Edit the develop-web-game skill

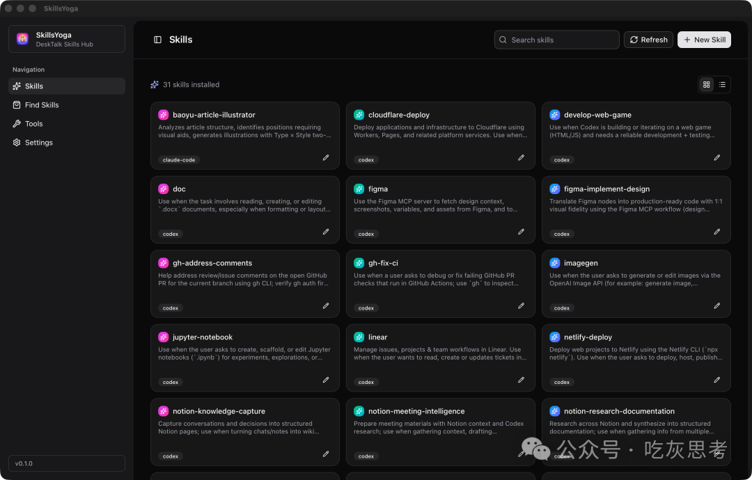click(717, 158)
